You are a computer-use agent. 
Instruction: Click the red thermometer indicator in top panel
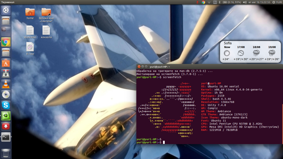[x=198, y=2]
